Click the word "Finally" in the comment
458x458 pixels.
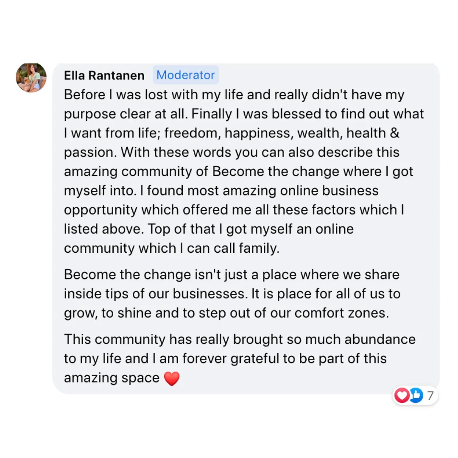click(x=212, y=114)
